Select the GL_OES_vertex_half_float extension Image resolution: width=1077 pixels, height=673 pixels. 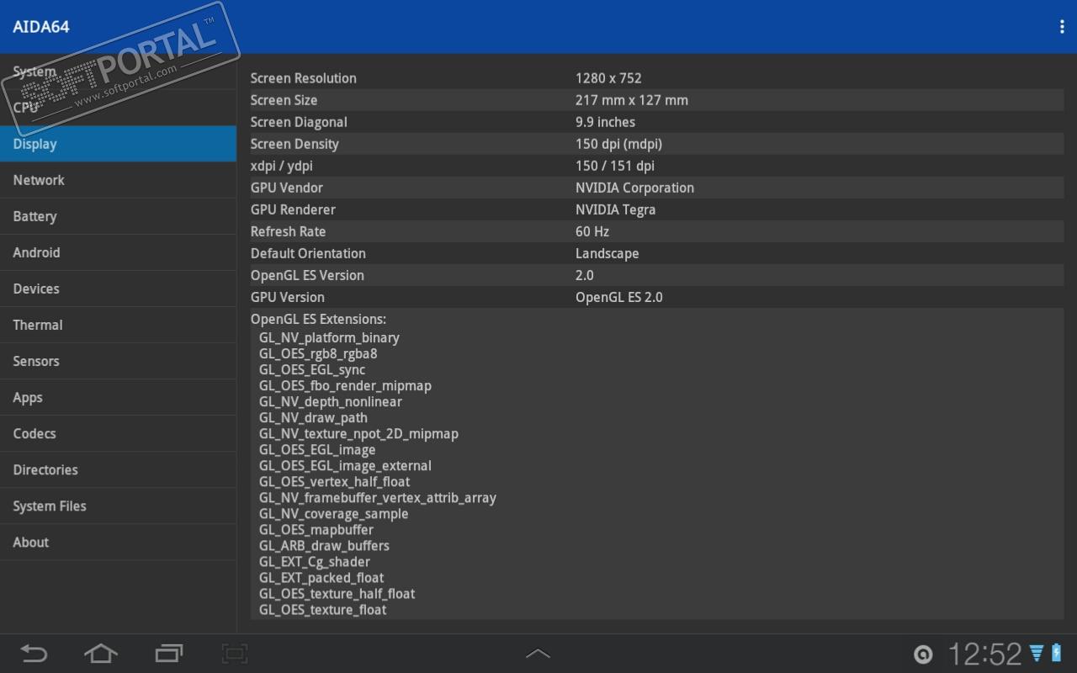pyautogui.click(x=335, y=481)
